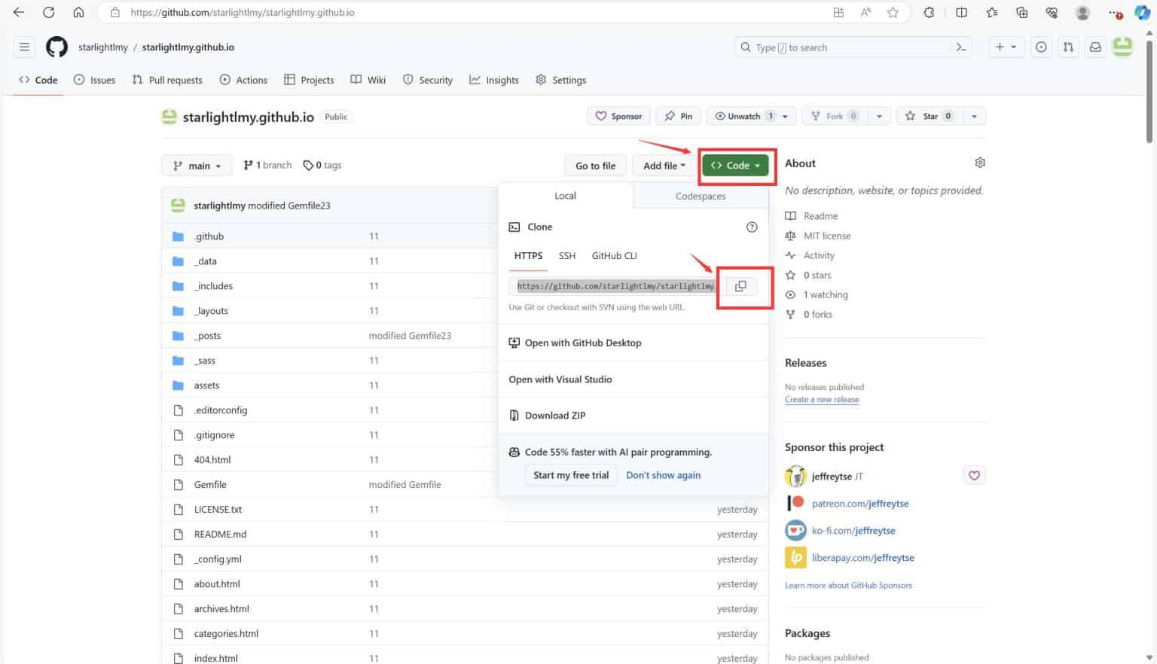Open the browser profile icon

[1082, 12]
